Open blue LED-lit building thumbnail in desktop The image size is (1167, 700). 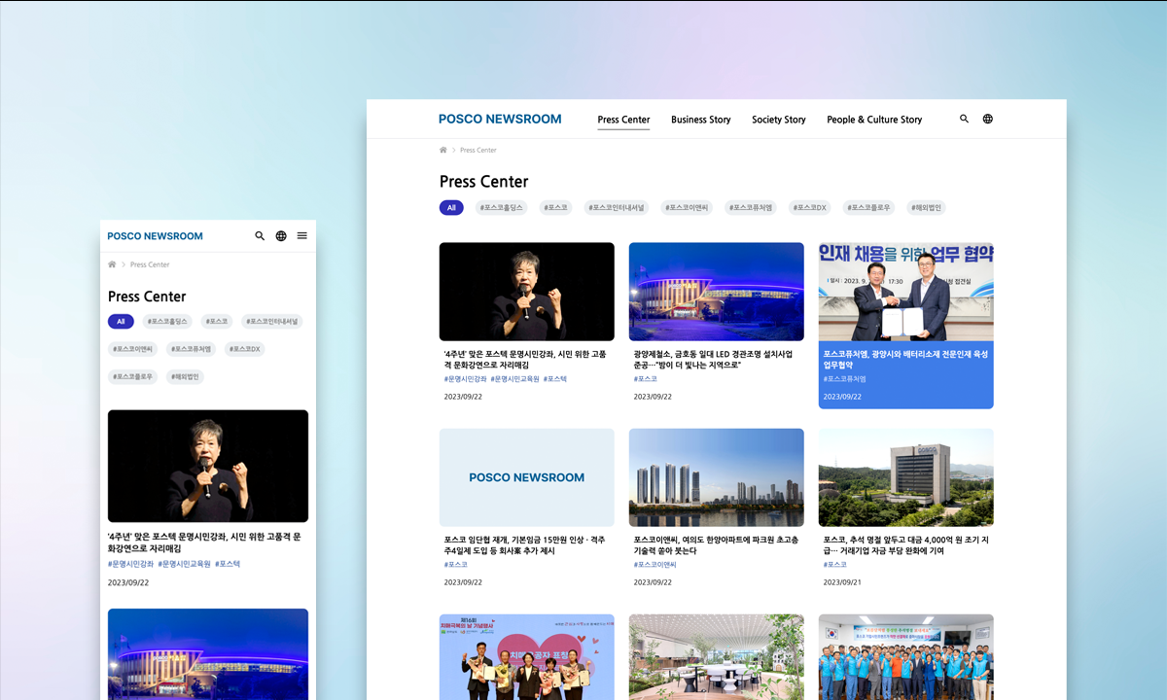coord(716,292)
